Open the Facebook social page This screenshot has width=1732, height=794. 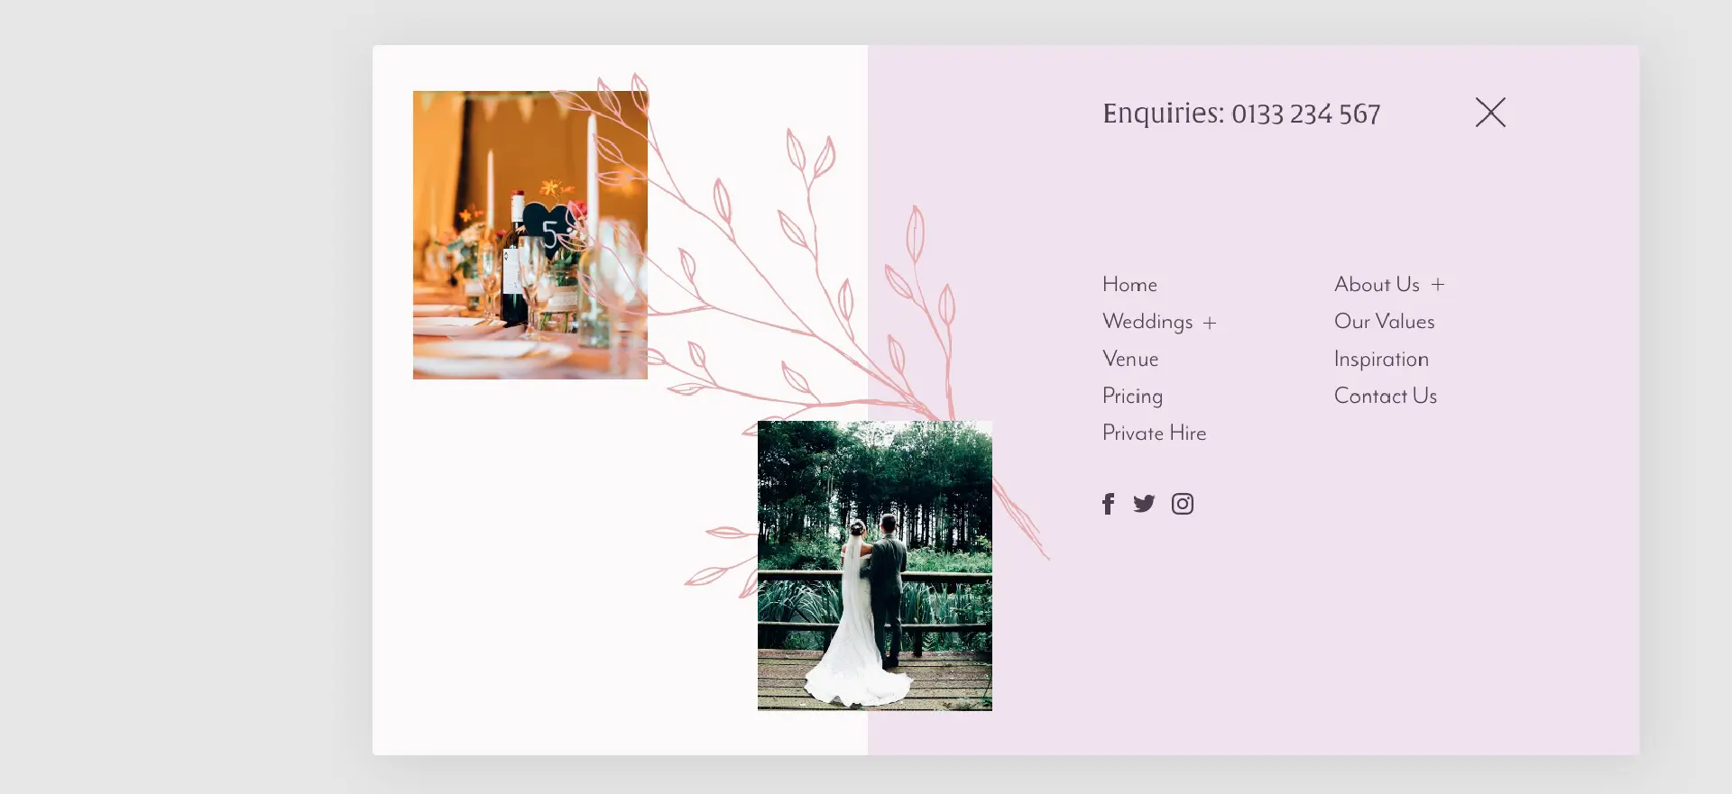1109,504
